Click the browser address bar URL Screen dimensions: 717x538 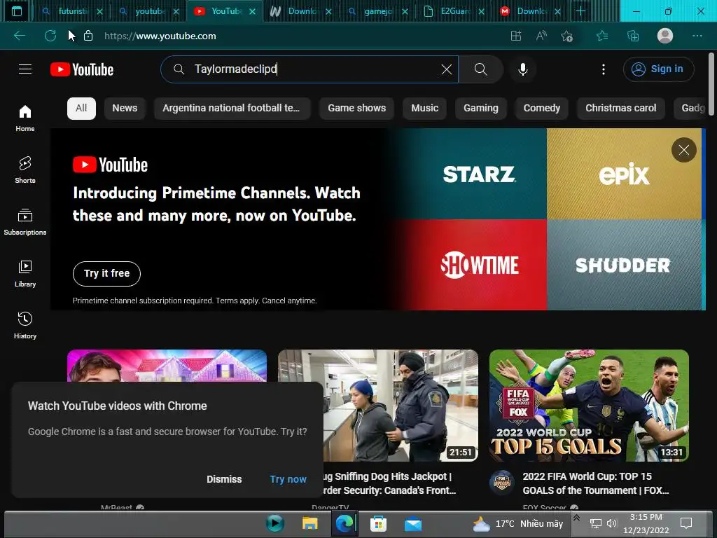(160, 36)
